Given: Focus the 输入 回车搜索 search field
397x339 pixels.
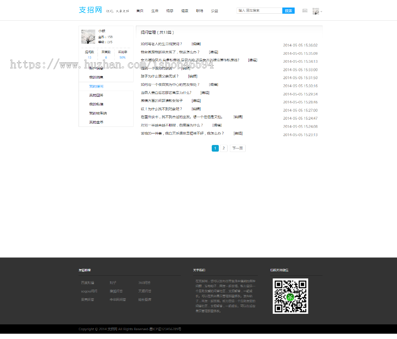Looking at the screenshot, I should (x=259, y=11).
